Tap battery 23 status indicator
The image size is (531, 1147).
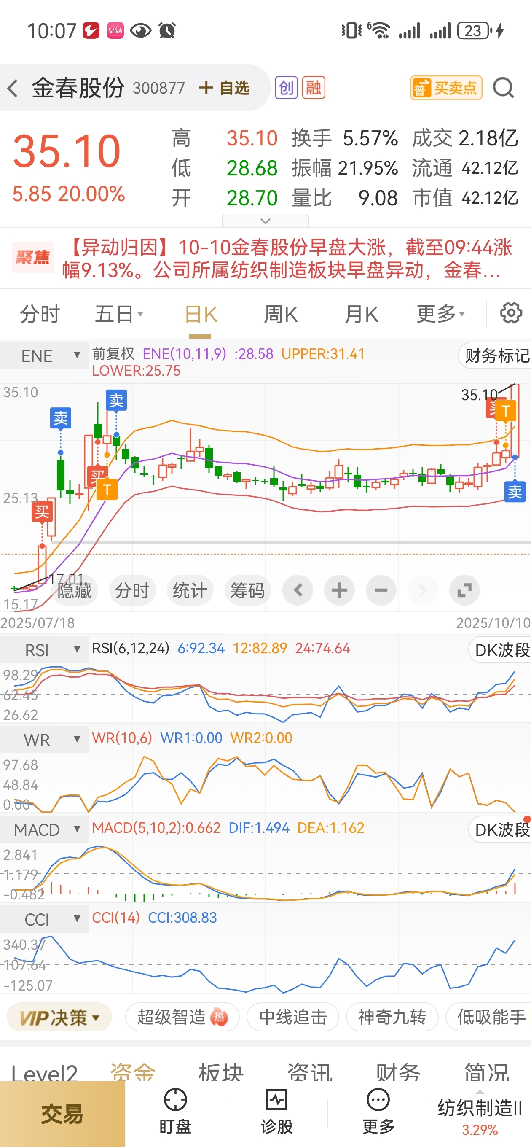[474, 31]
